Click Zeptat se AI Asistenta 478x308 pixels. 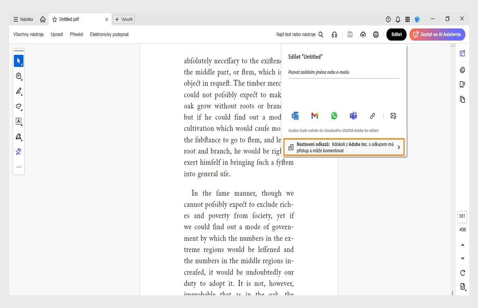437,35
